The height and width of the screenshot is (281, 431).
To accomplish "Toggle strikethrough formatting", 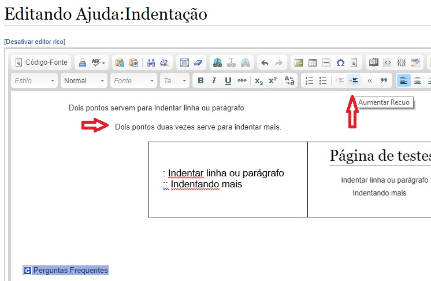I will point(242,80).
